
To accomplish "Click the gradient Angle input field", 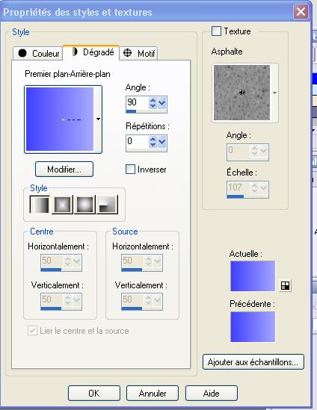I will pos(137,102).
